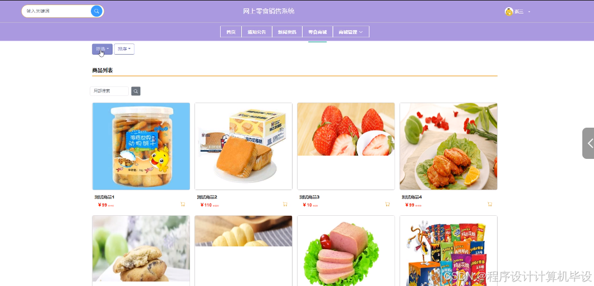Click the blue search button in header
Screen dimensions: 594x286
pyautogui.click(x=96, y=11)
